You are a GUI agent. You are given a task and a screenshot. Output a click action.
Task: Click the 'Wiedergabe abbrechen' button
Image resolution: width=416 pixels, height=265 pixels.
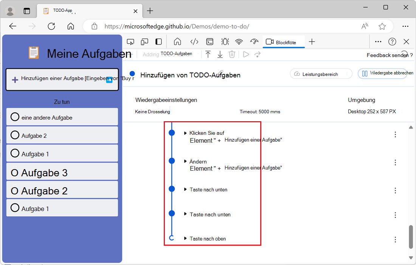pos(387,74)
